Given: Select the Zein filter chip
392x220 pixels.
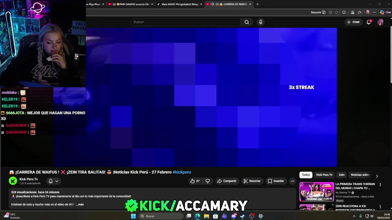Looking at the screenshot, I should click(342, 175).
